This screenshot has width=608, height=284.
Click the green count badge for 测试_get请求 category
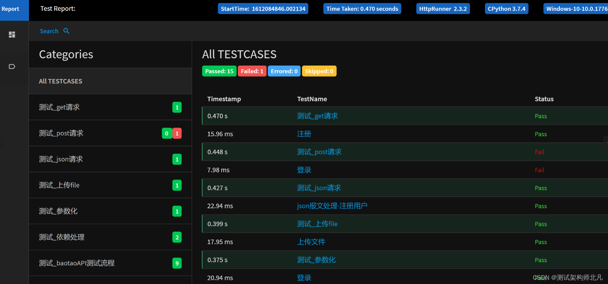(x=177, y=107)
